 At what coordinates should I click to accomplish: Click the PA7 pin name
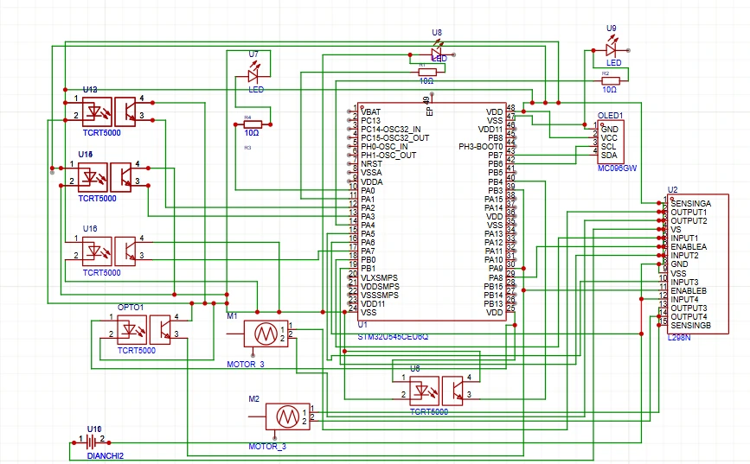coord(368,251)
